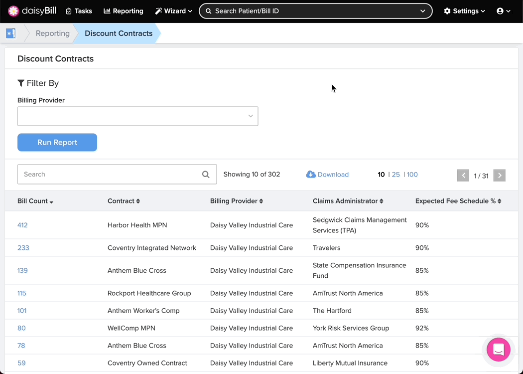Click The Hartford claims administrator cell
Viewport: 523px width, 374px height.
click(x=332, y=311)
